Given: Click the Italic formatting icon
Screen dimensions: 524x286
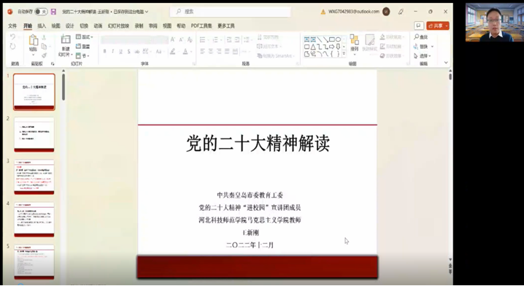Looking at the screenshot, I should pyautogui.click(x=112, y=52).
